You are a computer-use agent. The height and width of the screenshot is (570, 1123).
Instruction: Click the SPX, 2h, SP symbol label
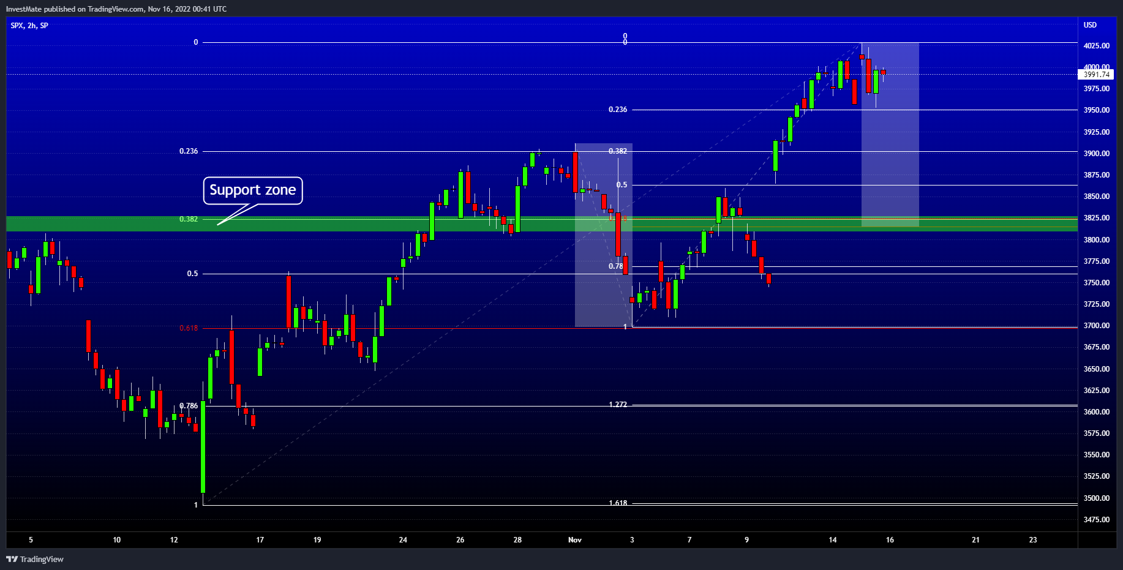29,26
